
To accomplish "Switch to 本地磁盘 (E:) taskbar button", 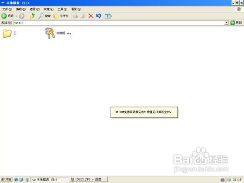I will click(50, 180).
